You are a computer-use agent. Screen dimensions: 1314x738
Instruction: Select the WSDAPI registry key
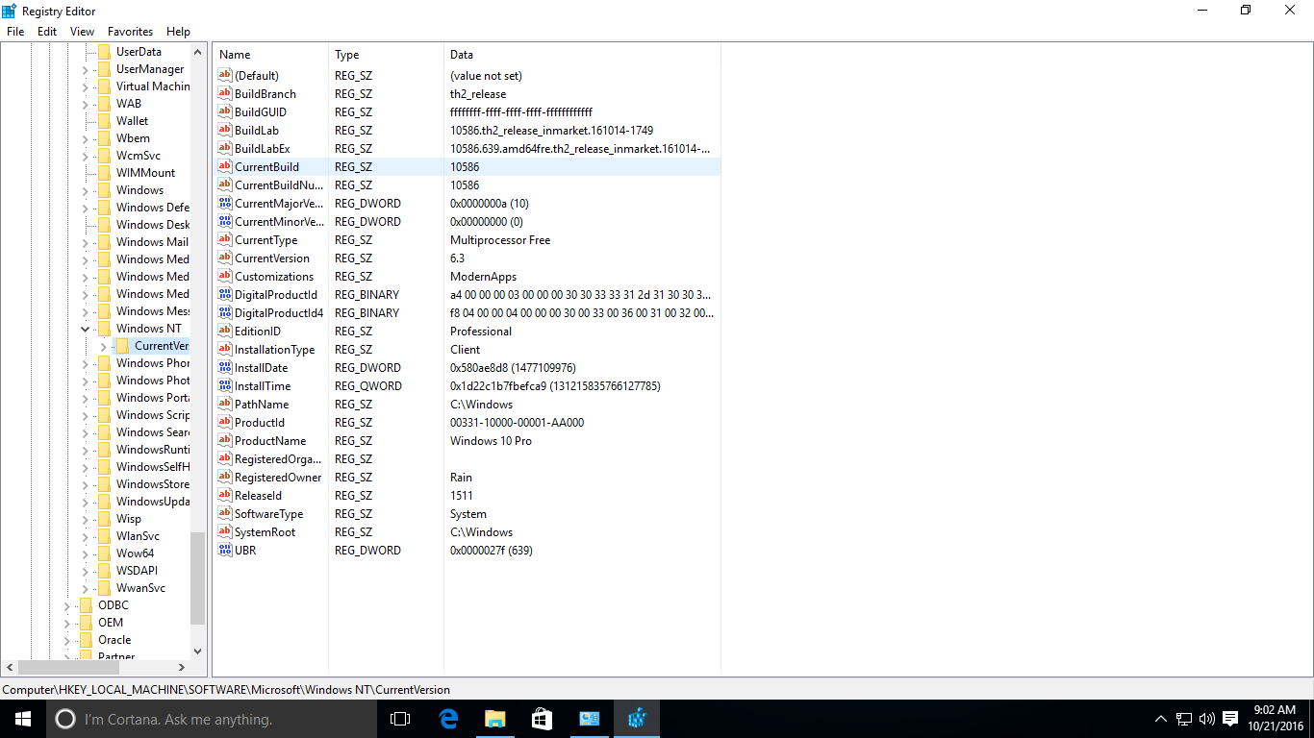coord(137,571)
